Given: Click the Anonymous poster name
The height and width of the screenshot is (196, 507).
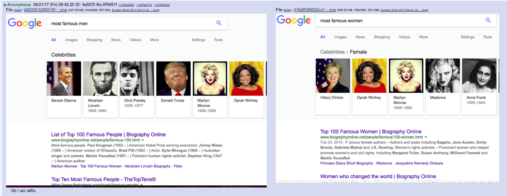Looking at the screenshot, I should 19,5.
